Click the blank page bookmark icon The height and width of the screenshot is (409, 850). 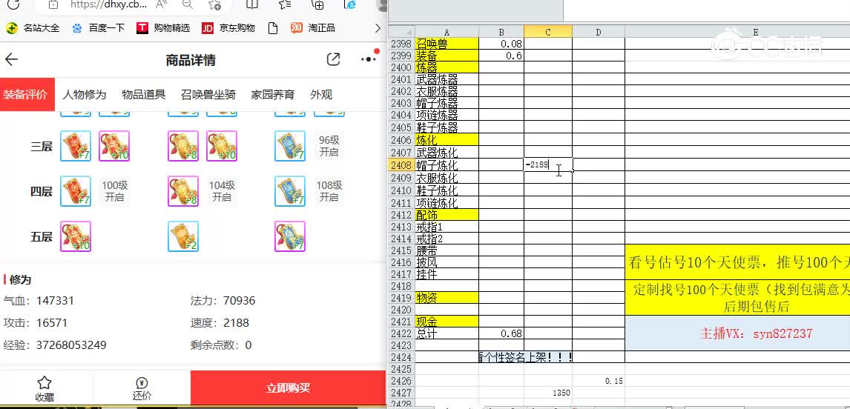pyautogui.click(x=273, y=27)
